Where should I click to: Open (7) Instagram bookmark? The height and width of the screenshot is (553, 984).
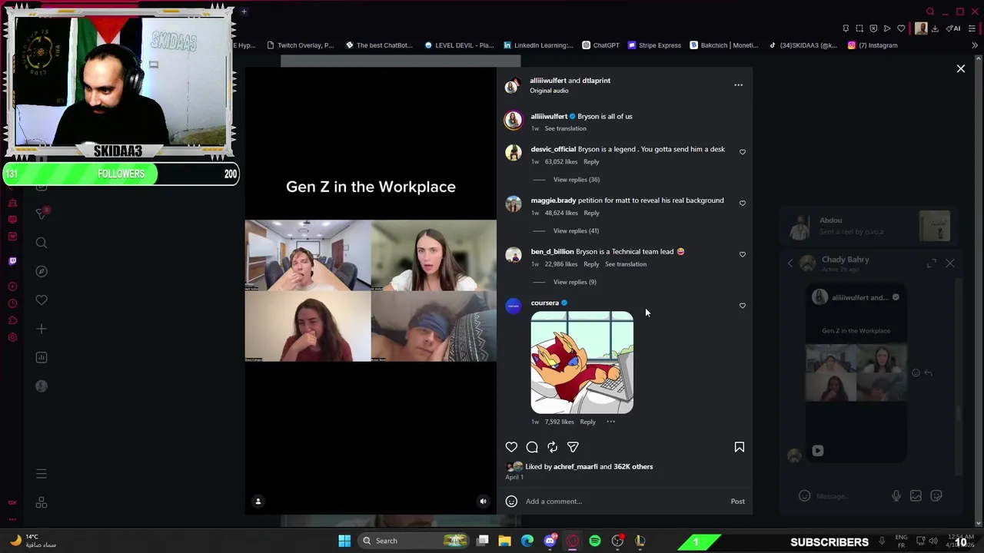click(x=873, y=45)
